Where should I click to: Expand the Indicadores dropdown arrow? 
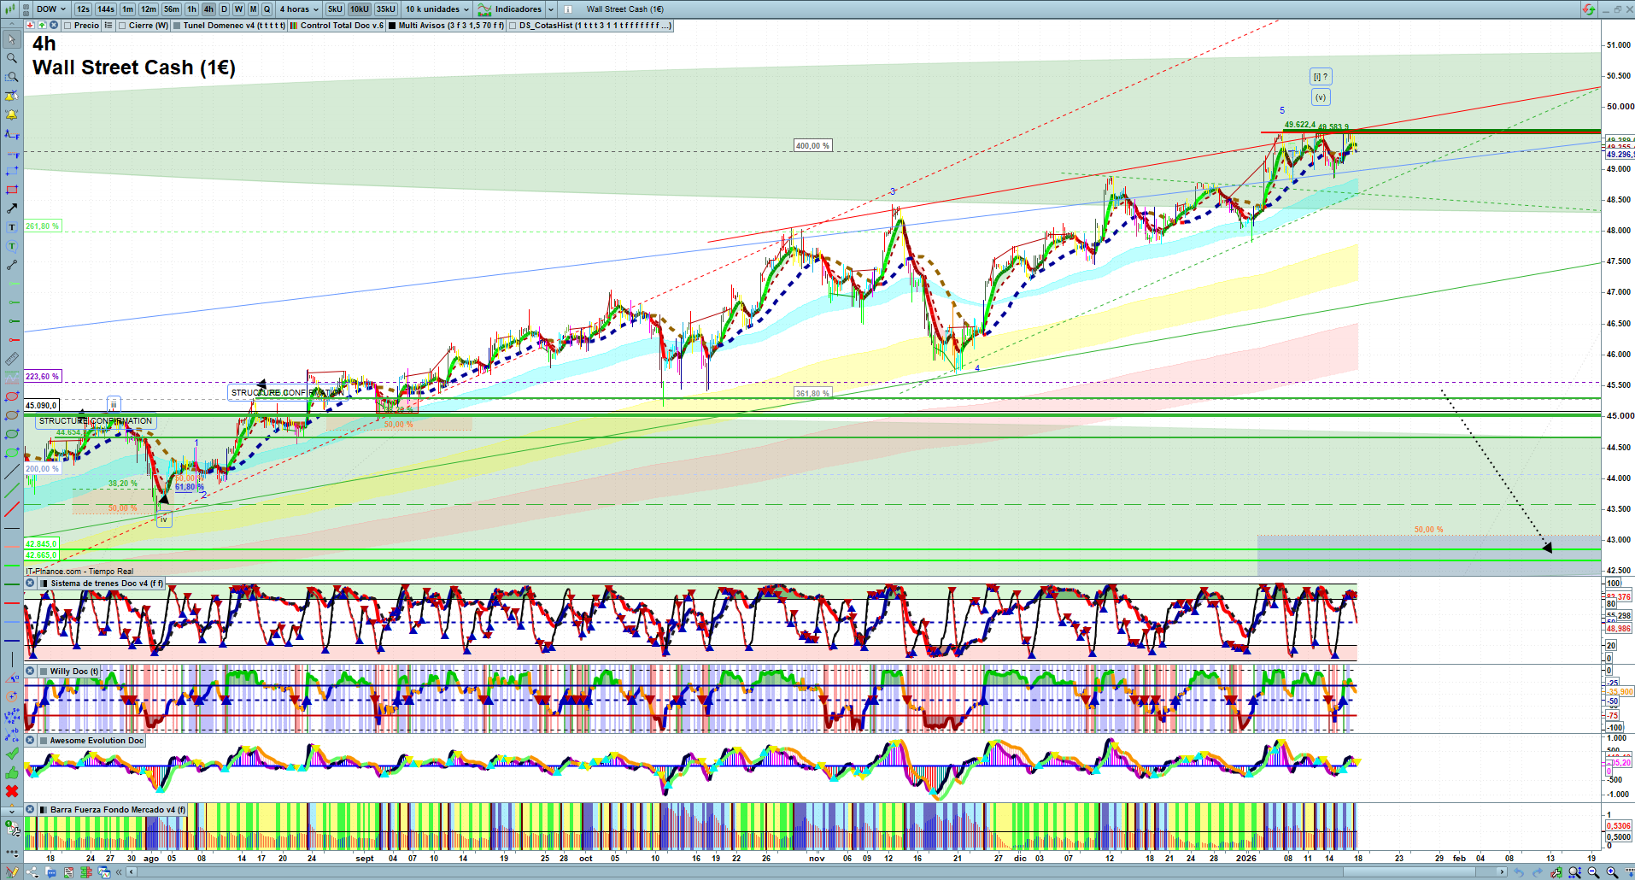click(x=550, y=9)
